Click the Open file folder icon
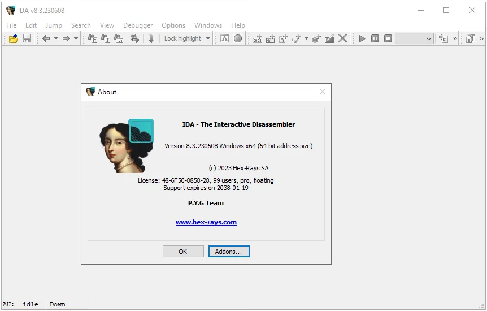Viewport: 487px width, 311px height. coord(14,38)
